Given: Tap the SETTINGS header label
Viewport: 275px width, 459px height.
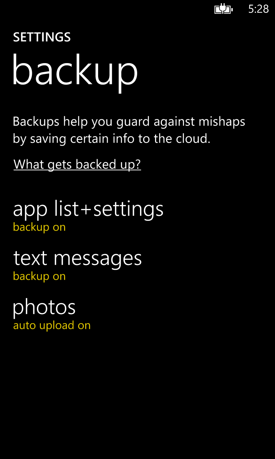Looking at the screenshot, I should tap(42, 37).
